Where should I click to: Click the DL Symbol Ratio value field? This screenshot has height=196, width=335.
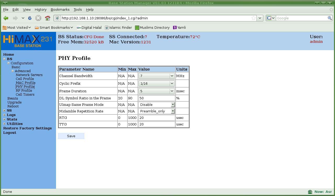(157, 98)
